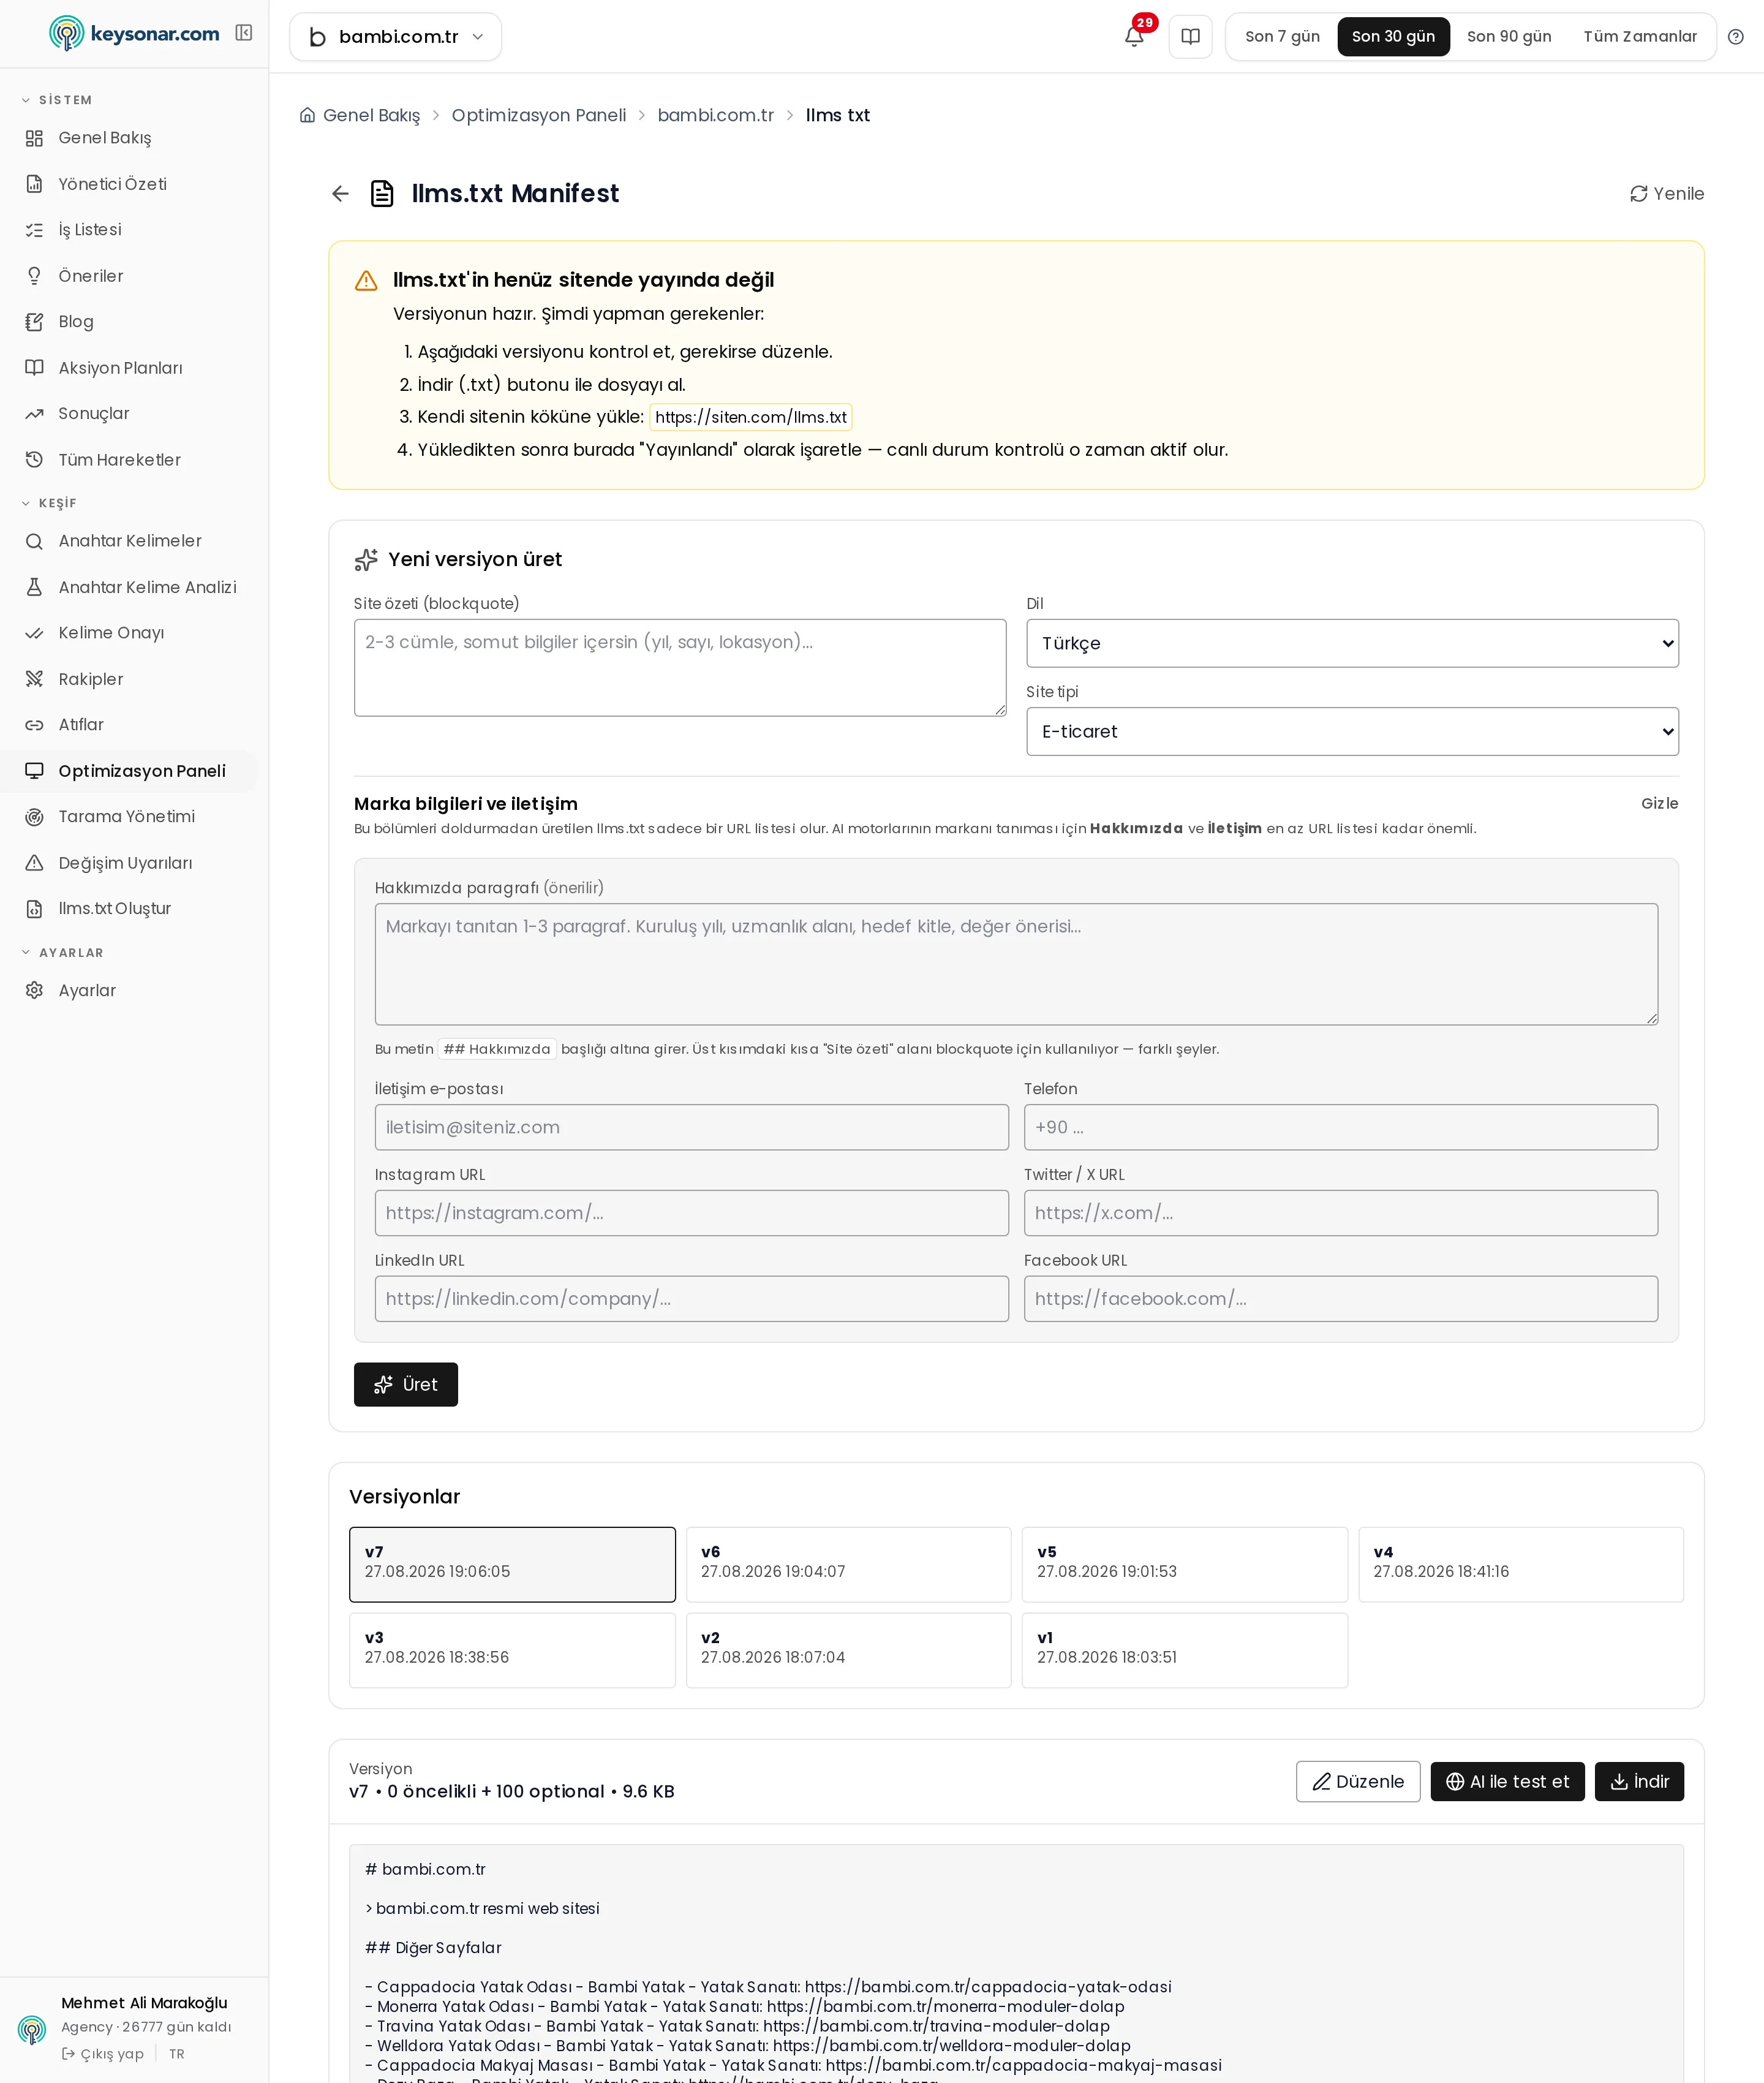Click the Ayarlar gear icon

(34, 991)
